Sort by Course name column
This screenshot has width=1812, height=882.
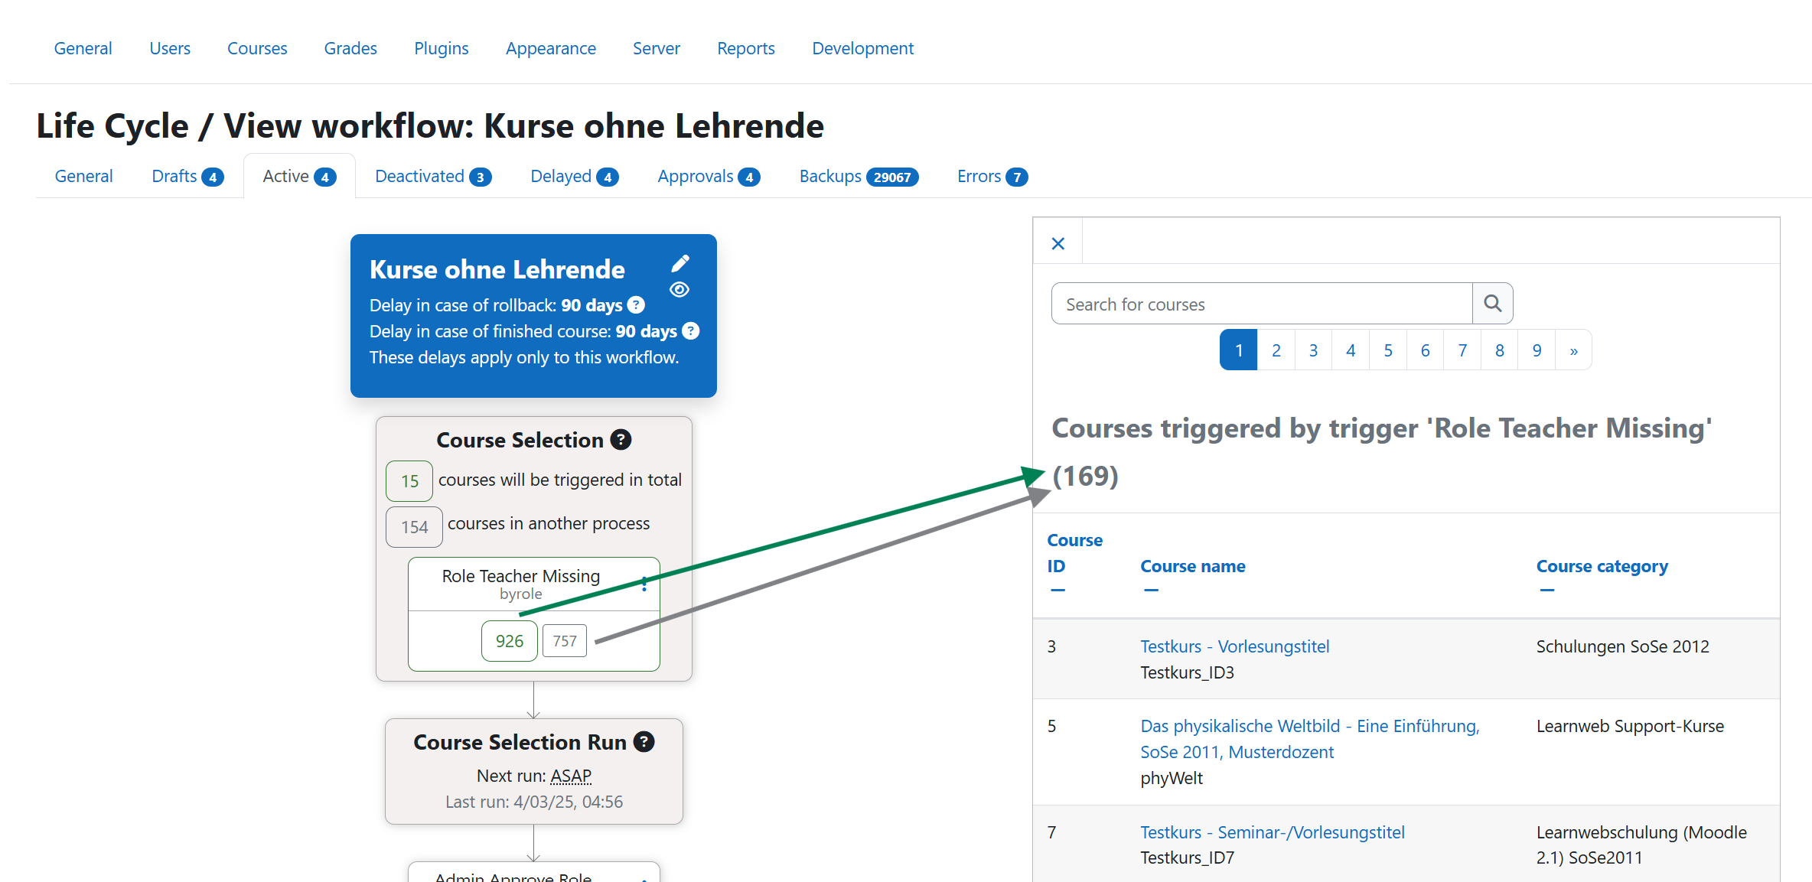coord(1192,566)
